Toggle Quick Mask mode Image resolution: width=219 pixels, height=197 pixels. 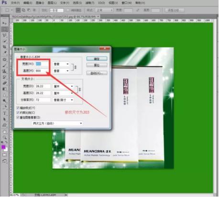tap(4, 155)
